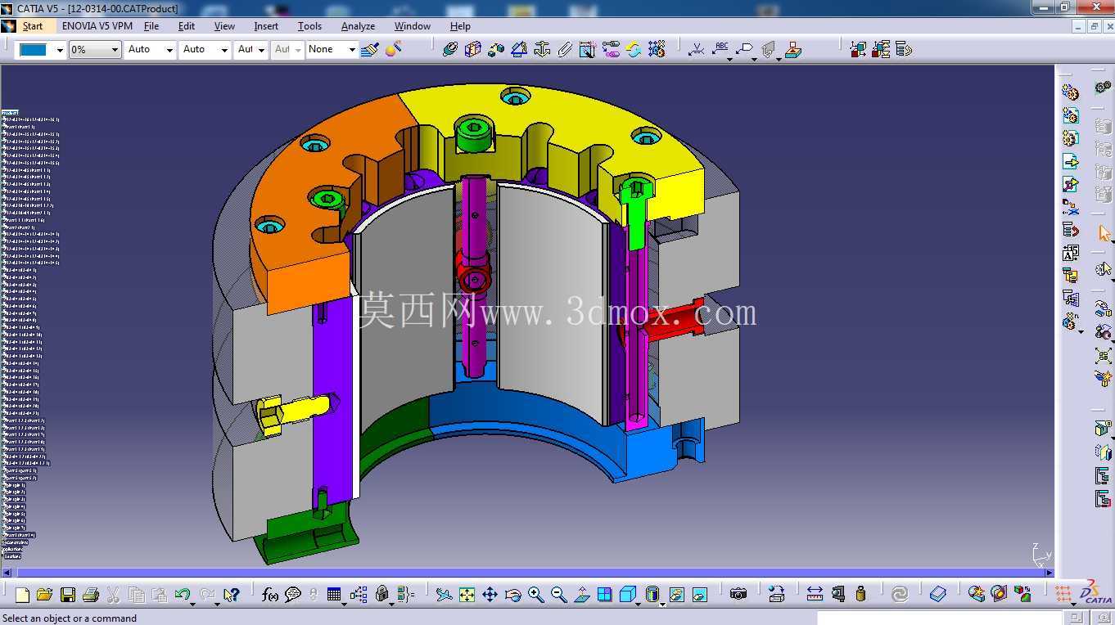
Task: Click the Capture camera icon
Action: coord(738,595)
